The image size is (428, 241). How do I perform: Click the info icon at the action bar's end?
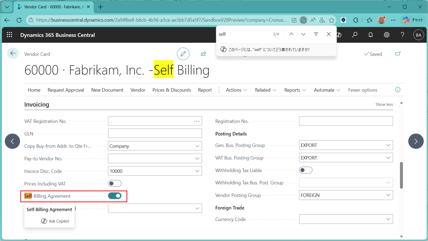[x=397, y=90]
